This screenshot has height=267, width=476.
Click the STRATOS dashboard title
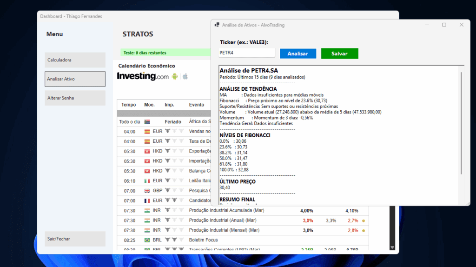138,34
